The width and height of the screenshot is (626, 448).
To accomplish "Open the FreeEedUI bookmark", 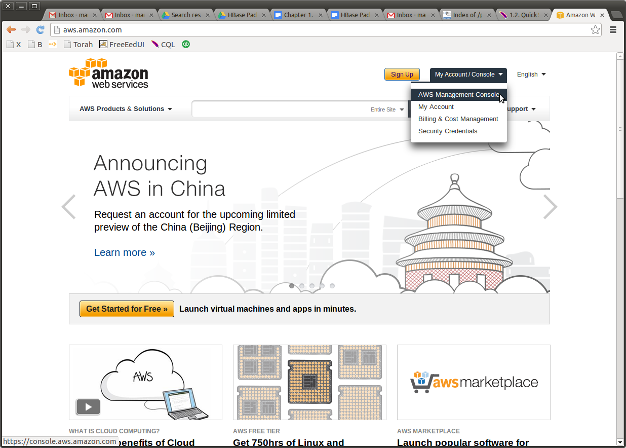I will (122, 45).
